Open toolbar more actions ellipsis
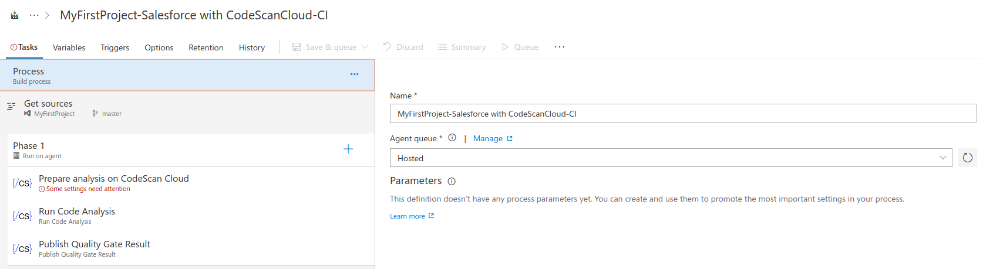Image resolution: width=983 pixels, height=269 pixels. click(x=559, y=47)
